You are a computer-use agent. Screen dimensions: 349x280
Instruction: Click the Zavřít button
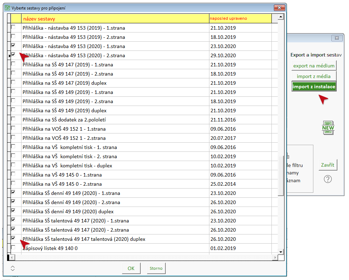[327, 165]
